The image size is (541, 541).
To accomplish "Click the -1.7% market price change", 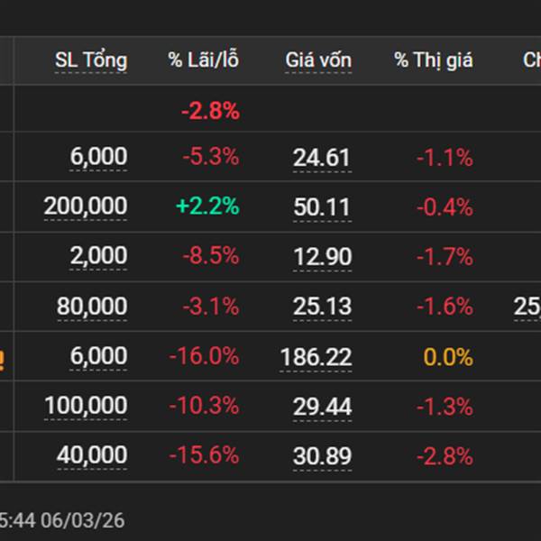I will click(x=445, y=257).
